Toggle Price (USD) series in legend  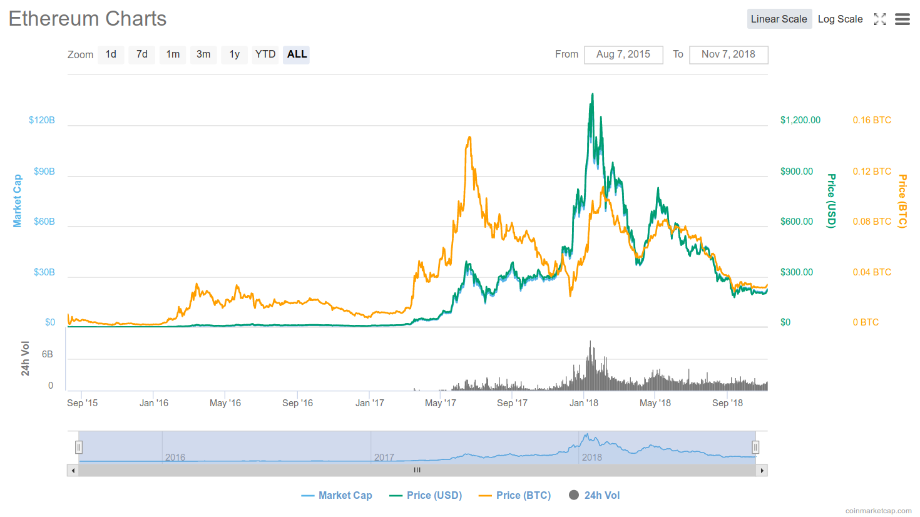(x=426, y=495)
